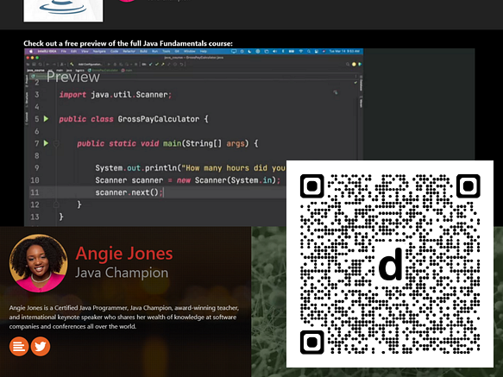
Task: Open the Refactor menu in the video
Action: click(x=129, y=52)
